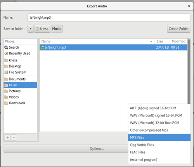The image size is (194, 167).
Task: Click the Music path breadcrumb button
Action: pos(57,29)
